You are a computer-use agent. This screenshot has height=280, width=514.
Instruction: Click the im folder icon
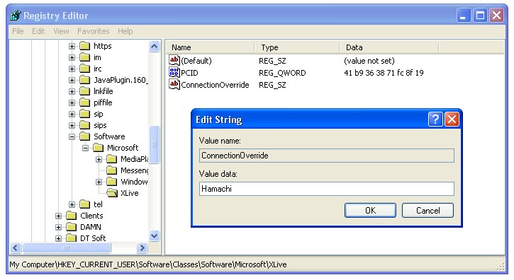pyautogui.click(x=85, y=57)
